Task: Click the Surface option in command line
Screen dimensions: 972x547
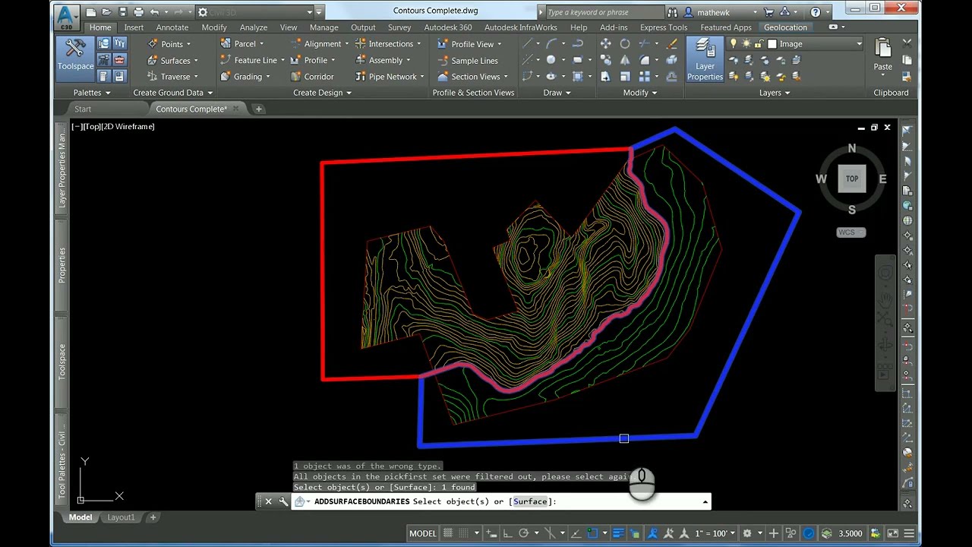Action: coord(530,501)
